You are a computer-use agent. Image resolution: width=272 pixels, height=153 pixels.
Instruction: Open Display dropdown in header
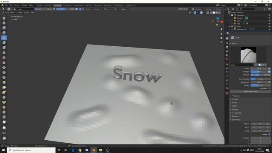(125, 9)
